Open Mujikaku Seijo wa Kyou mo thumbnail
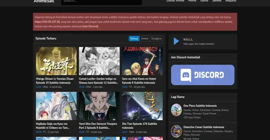The width and height of the screenshot is (270, 140). 56,106
